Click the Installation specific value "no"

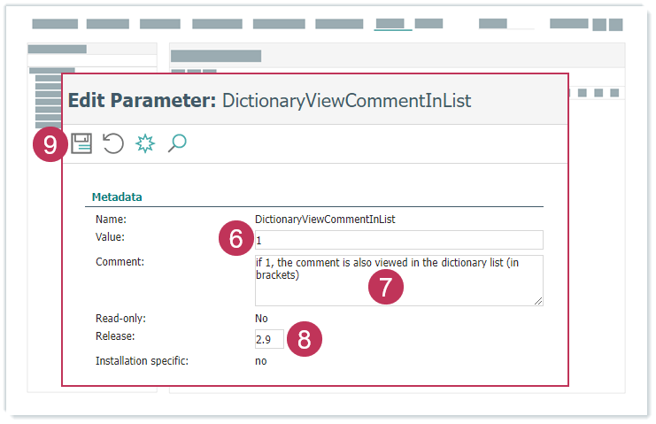coord(260,360)
